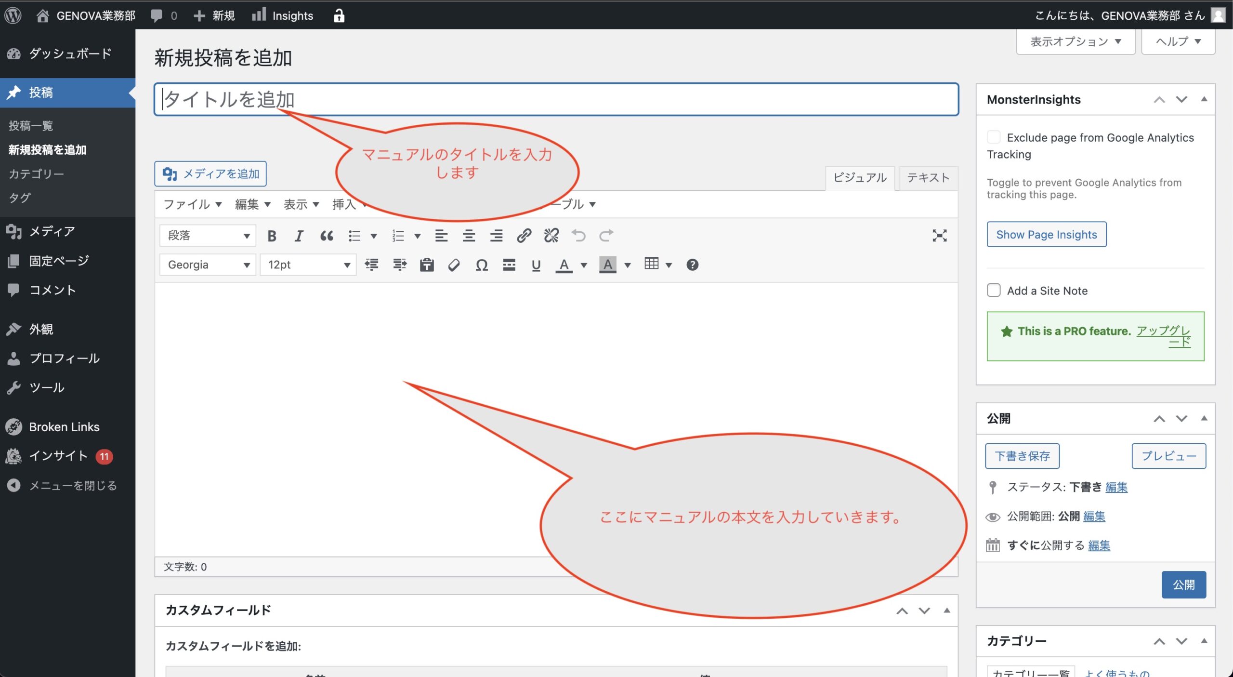This screenshot has width=1233, height=677.
Task: Switch to the テキスト editor tab
Action: point(928,178)
